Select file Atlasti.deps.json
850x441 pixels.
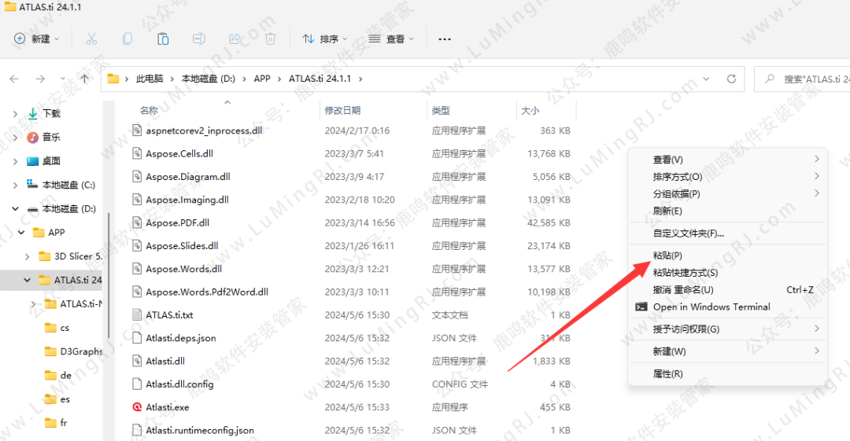pyautogui.click(x=180, y=338)
